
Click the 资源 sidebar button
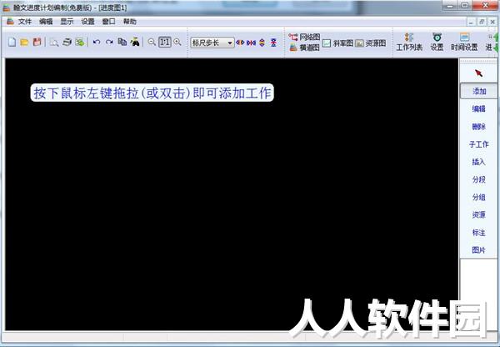point(479,215)
